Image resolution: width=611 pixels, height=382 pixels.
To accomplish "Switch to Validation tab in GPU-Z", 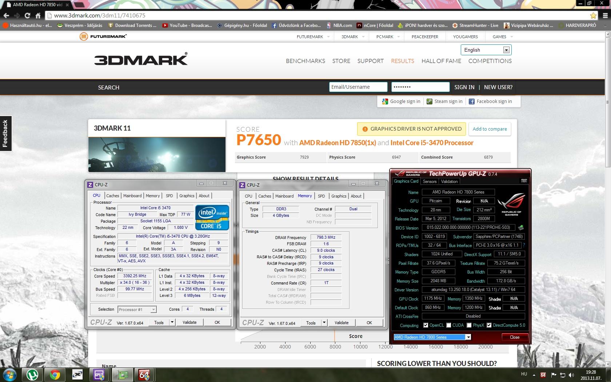I will coord(449,182).
